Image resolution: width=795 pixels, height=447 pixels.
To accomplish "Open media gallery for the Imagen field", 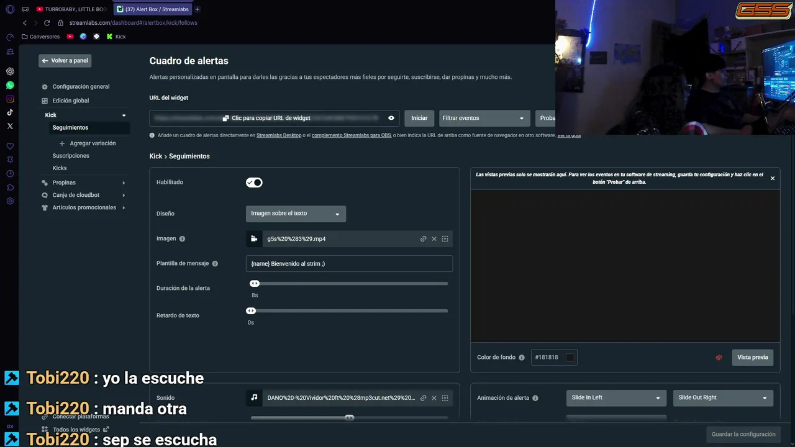I will point(445,239).
